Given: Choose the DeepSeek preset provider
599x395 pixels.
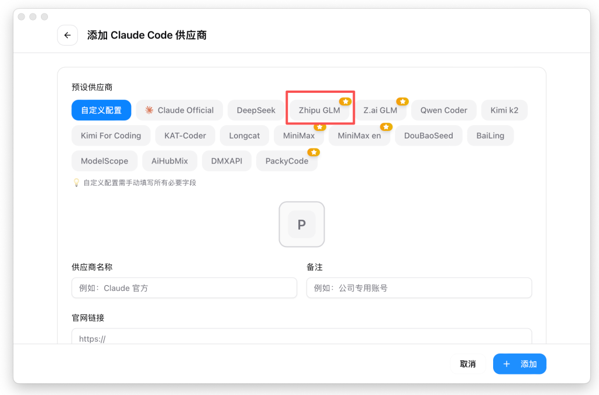Looking at the screenshot, I should point(256,110).
